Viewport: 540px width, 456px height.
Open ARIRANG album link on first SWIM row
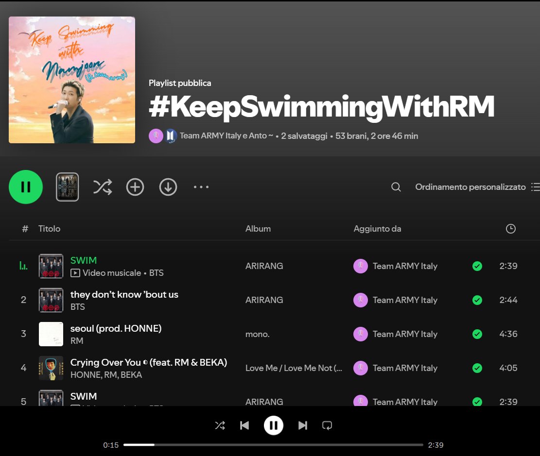264,266
